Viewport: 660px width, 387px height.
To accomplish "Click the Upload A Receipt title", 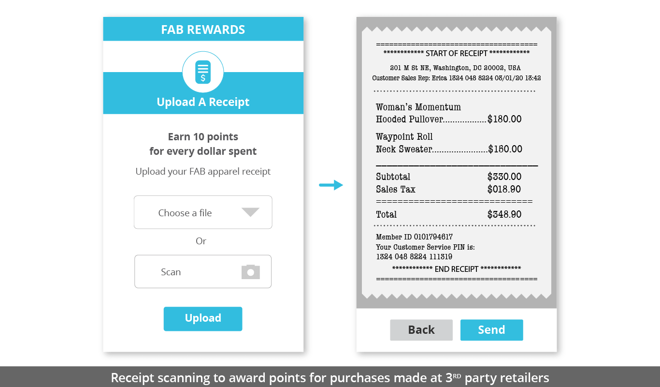I will pyautogui.click(x=203, y=102).
